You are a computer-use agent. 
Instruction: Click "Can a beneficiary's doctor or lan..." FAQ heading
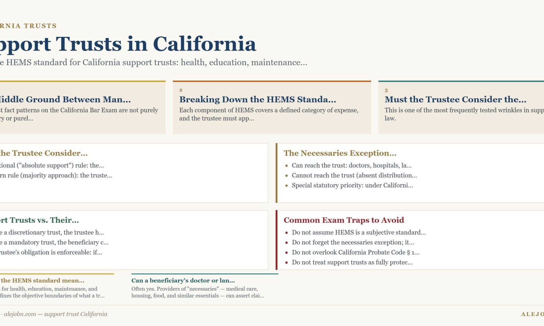(x=183, y=280)
